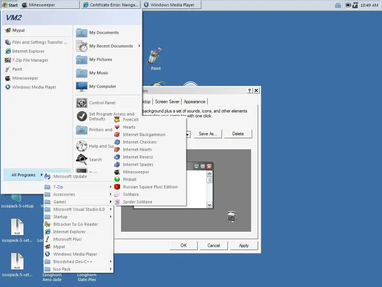Start Spider Solitaire game
This screenshot has width=382, height=287.
(x=150, y=202)
